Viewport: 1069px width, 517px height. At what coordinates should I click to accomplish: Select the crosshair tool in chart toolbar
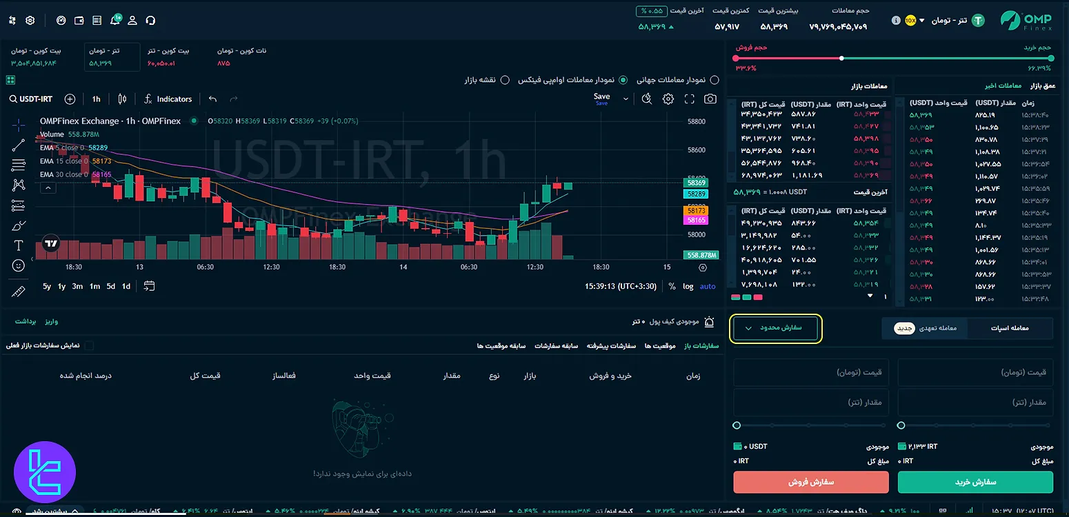click(19, 125)
